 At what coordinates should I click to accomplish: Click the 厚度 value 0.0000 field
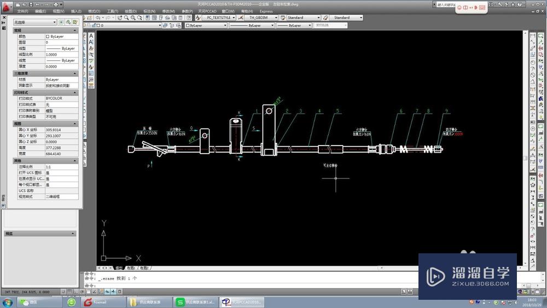(x=61, y=66)
